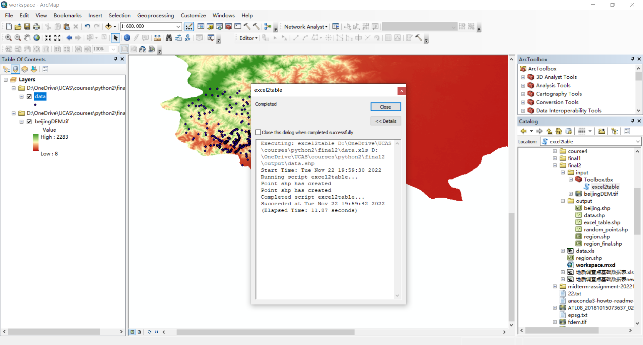Activate the Pan hand tool
The width and height of the screenshot is (643, 345).
click(x=27, y=38)
